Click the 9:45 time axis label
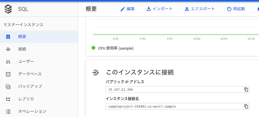Image resolution: width=259 pixels, height=117 pixels. tap(116, 39)
